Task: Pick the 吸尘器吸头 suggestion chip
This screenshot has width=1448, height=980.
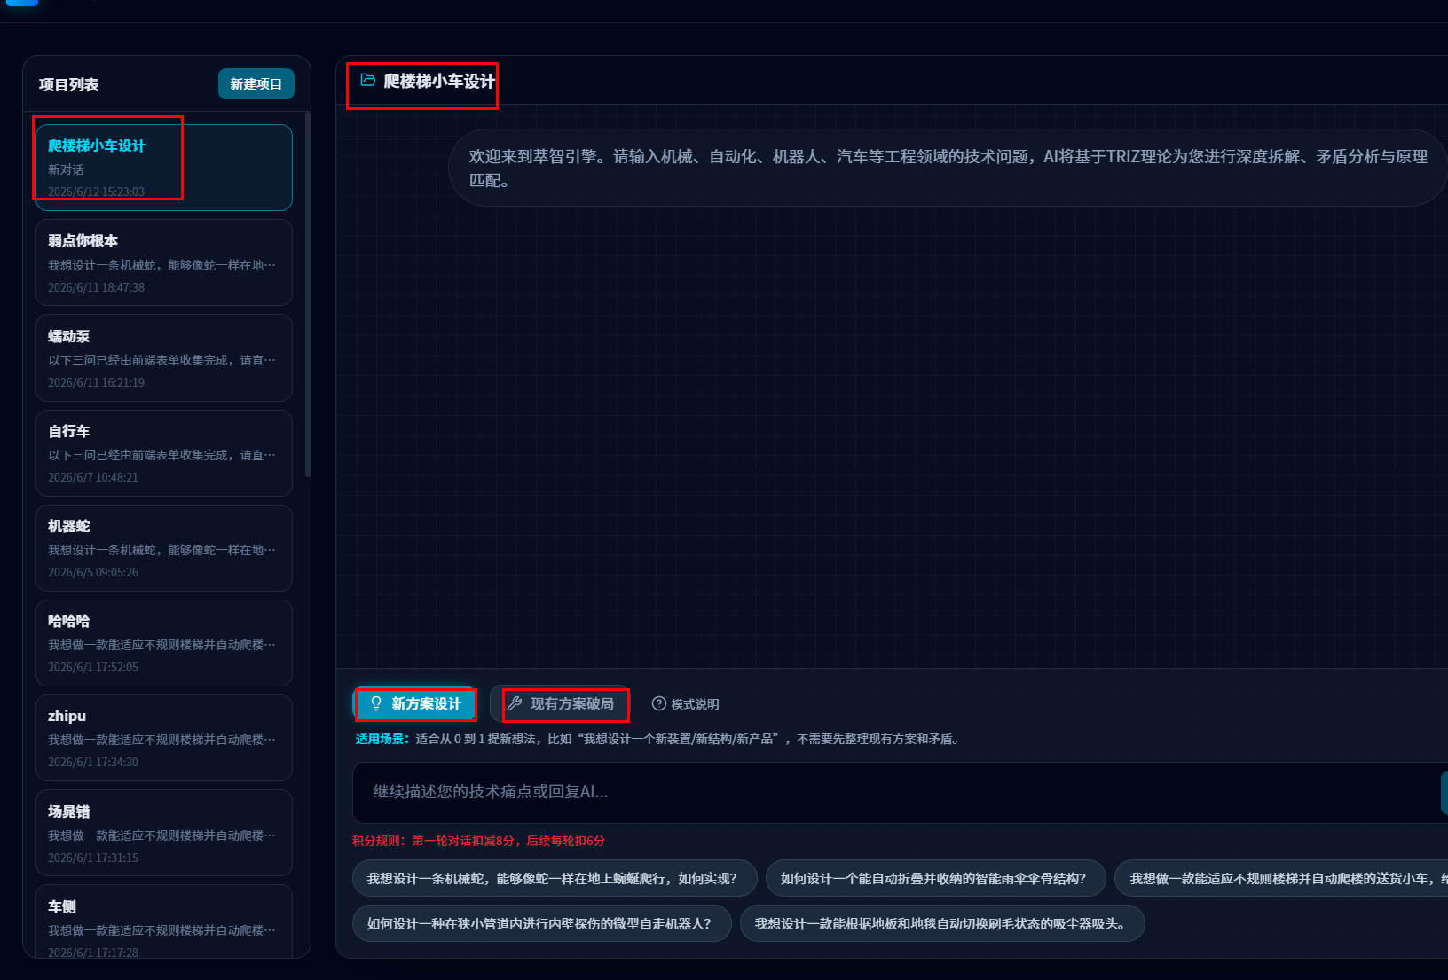Action: 942,923
